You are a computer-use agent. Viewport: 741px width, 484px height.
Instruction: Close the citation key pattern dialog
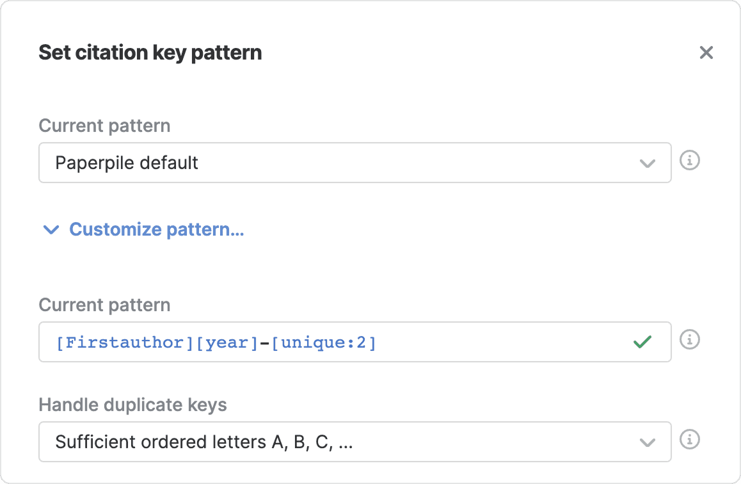tap(706, 52)
